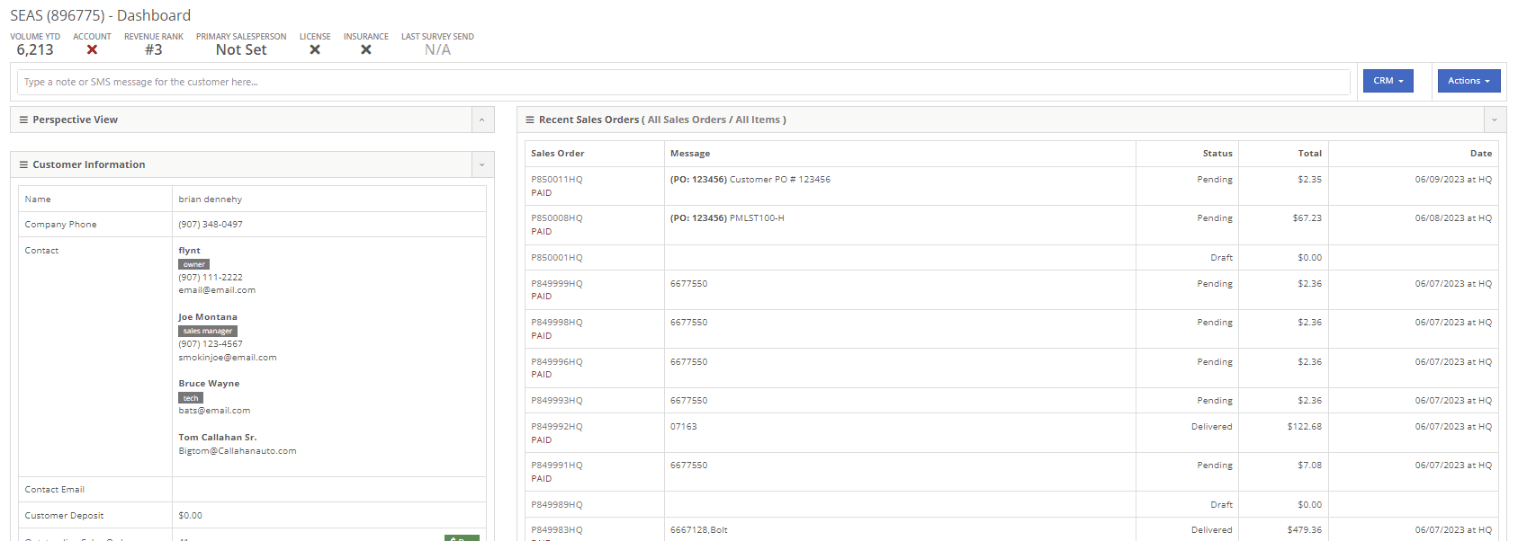Click company phone (907) 348-0497
This screenshot has height=541, width=1518.
pyautogui.click(x=211, y=225)
